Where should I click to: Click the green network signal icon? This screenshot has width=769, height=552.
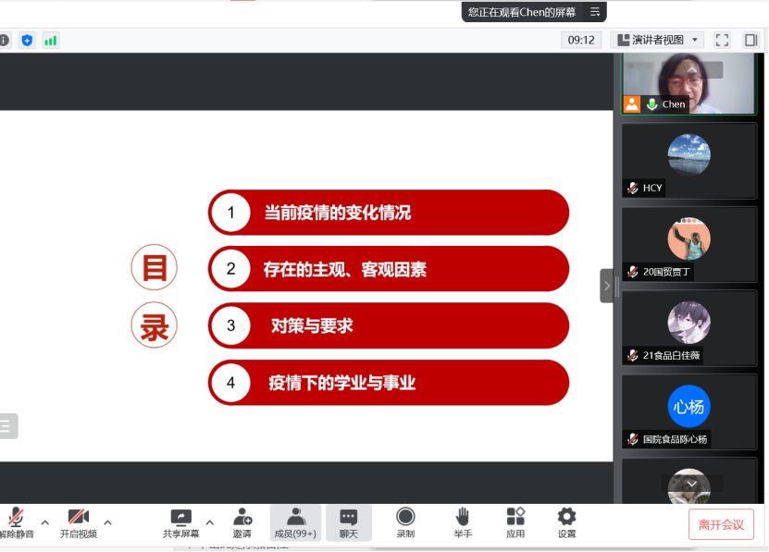[50, 40]
